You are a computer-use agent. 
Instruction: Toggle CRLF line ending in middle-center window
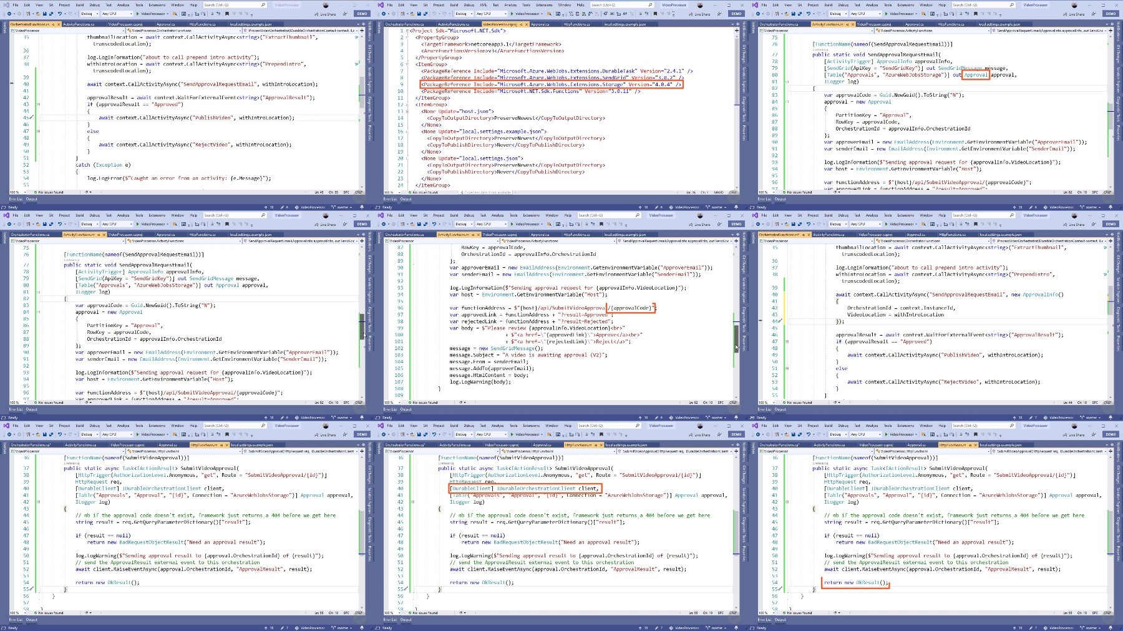733,403
